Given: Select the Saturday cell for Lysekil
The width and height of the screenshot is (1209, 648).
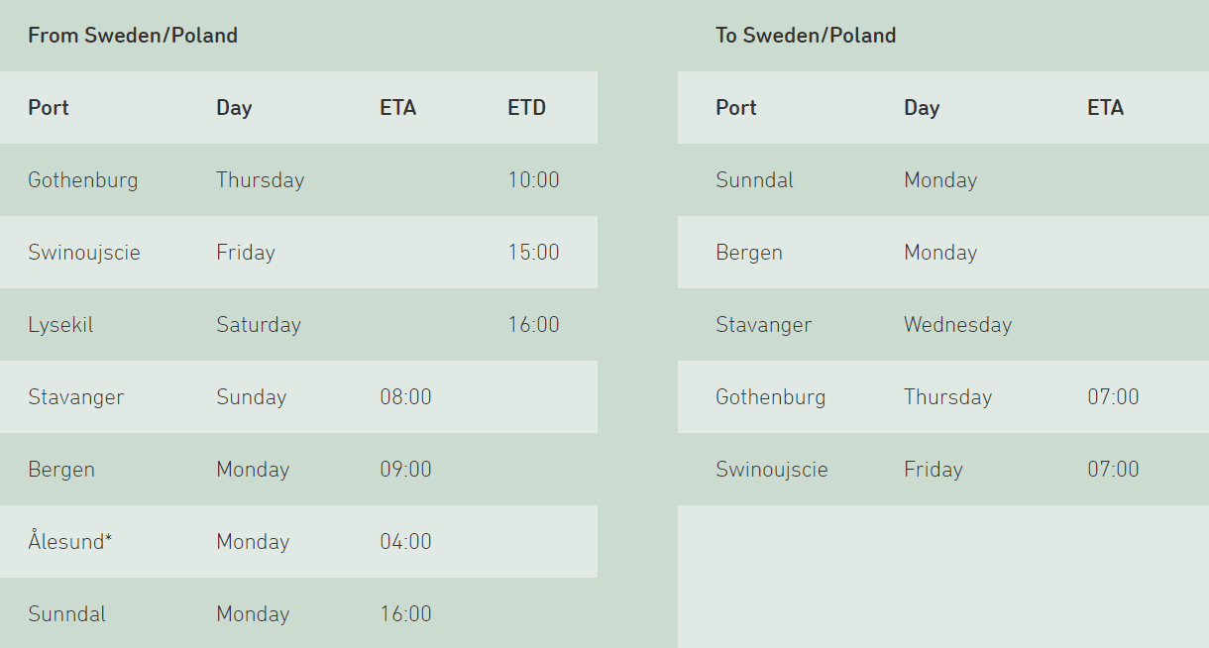Looking at the screenshot, I should click(x=259, y=325).
